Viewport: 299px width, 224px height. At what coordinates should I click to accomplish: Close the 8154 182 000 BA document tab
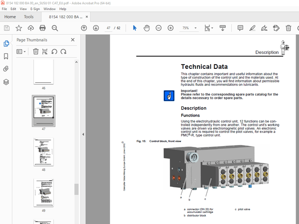pyautogui.click(x=87, y=17)
